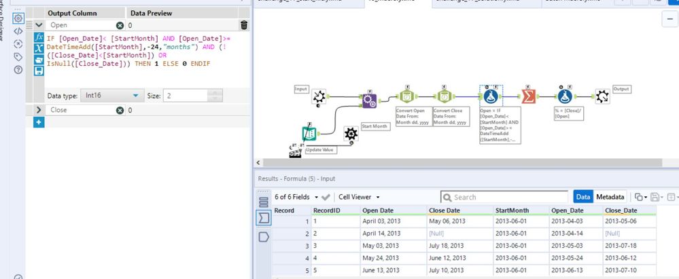The width and height of the screenshot is (679, 279).
Task: Click the Close output column name field
Action: (83, 110)
